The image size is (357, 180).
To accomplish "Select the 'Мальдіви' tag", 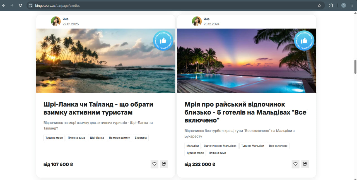I will [193, 146].
